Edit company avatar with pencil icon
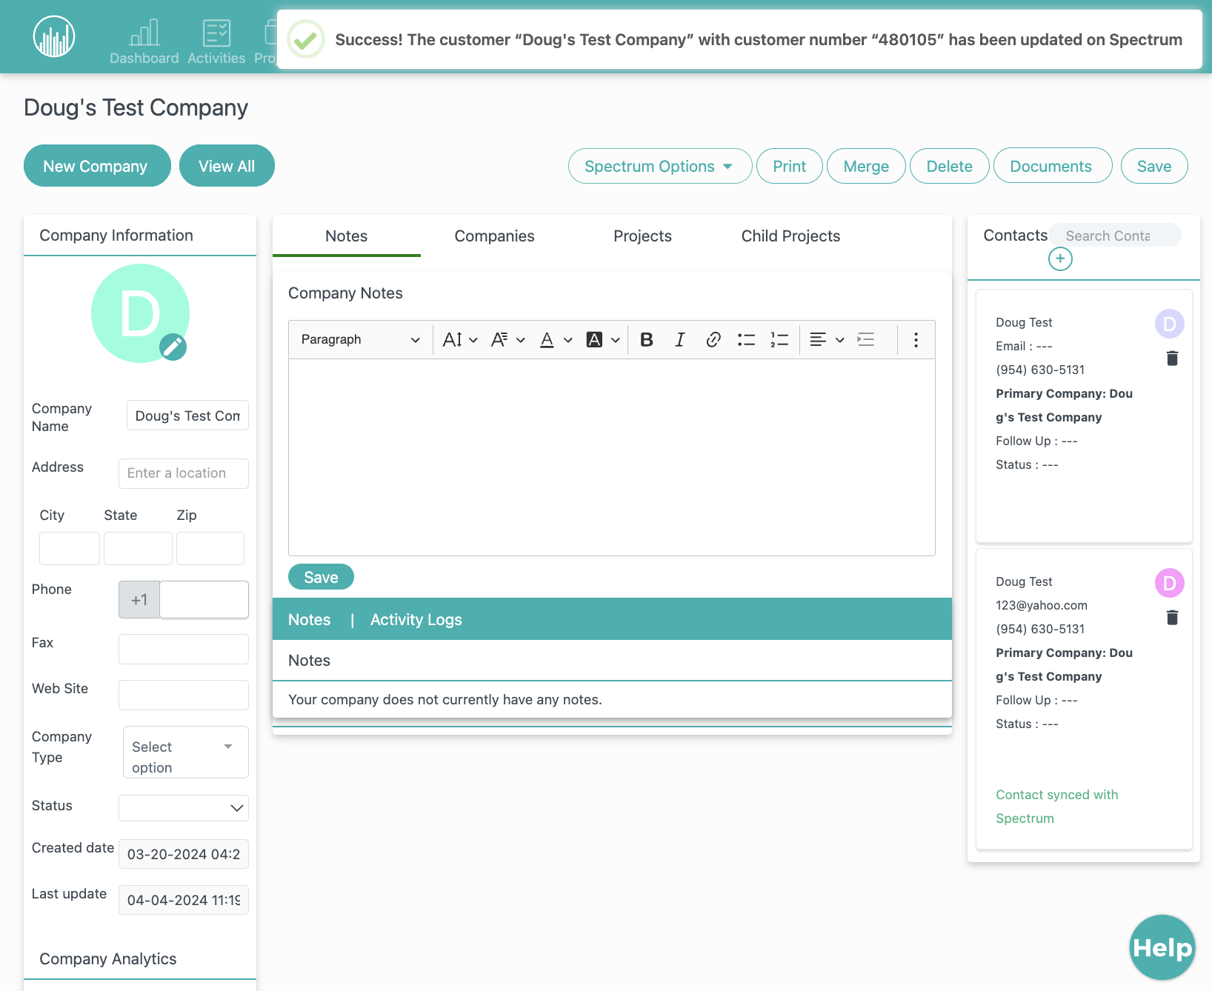Screen dimensions: 1212x991 point(173,347)
